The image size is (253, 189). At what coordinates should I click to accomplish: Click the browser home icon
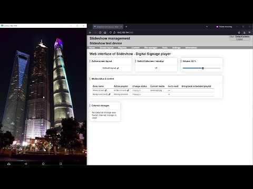(x=105, y=33)
